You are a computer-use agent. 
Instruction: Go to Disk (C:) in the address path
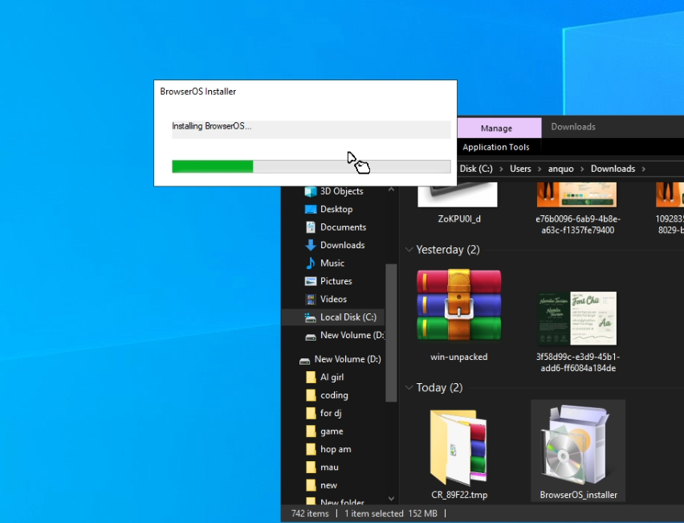476,169
